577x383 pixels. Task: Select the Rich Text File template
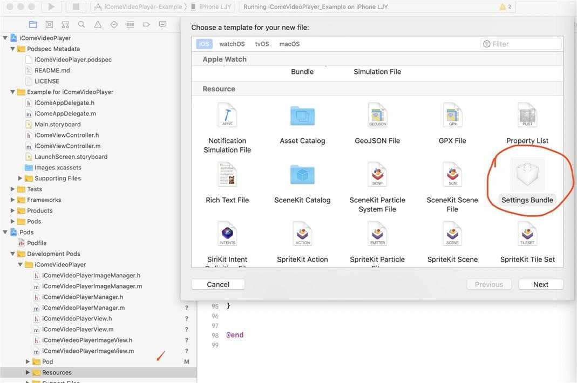coord(227,183)
